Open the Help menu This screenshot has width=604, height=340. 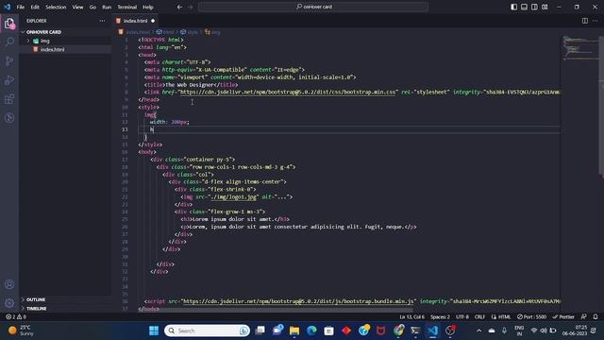[x=148, y=7]
